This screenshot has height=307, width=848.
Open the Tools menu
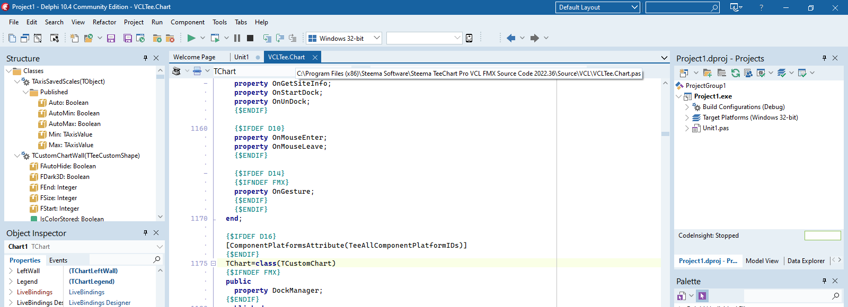(220, 22)
